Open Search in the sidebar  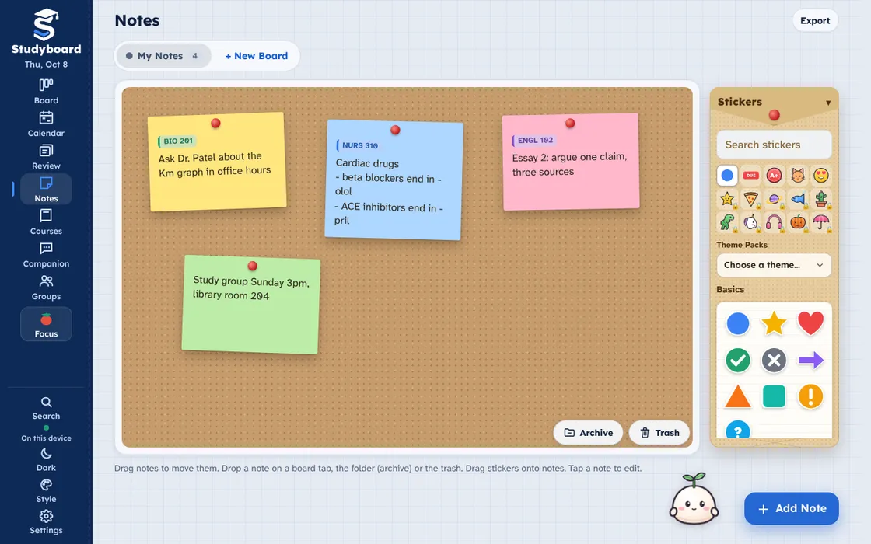coord(46,408)
